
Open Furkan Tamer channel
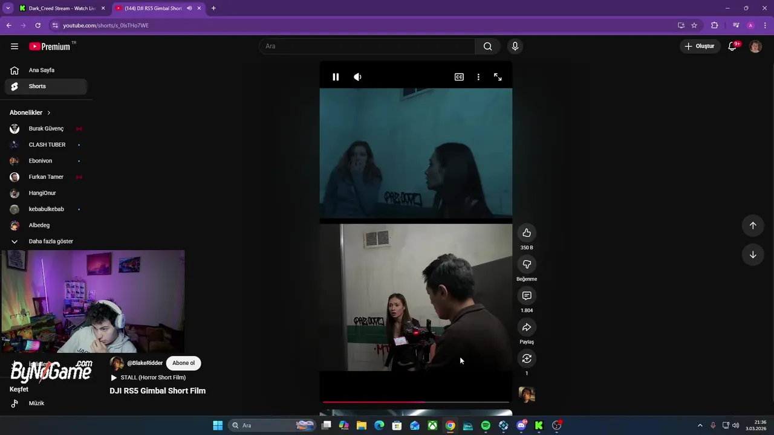pos(45,177)
